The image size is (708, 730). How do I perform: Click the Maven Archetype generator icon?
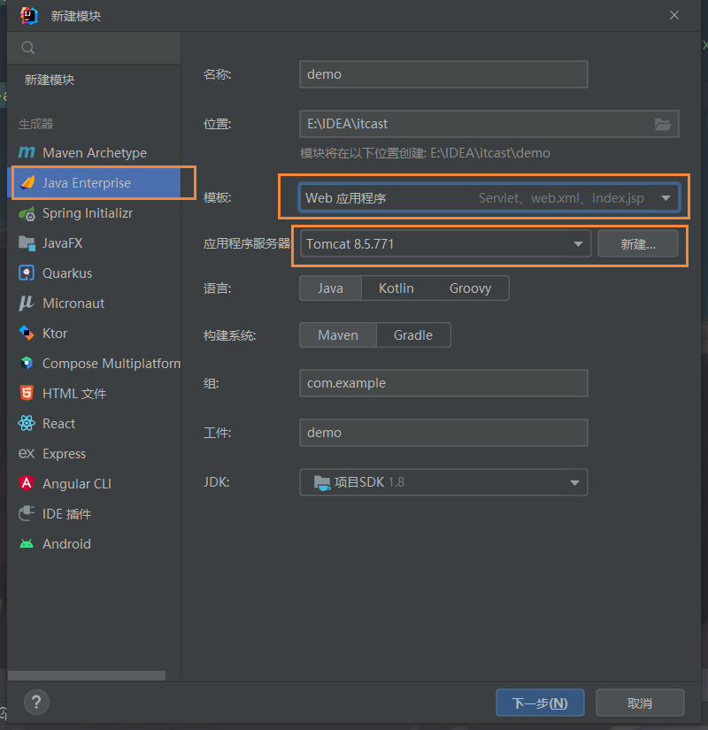(27, 153)
